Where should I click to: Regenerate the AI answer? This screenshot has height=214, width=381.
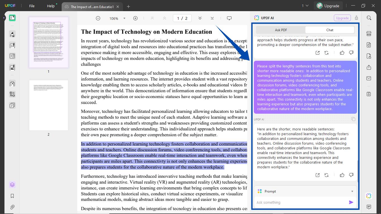point(326,175)
